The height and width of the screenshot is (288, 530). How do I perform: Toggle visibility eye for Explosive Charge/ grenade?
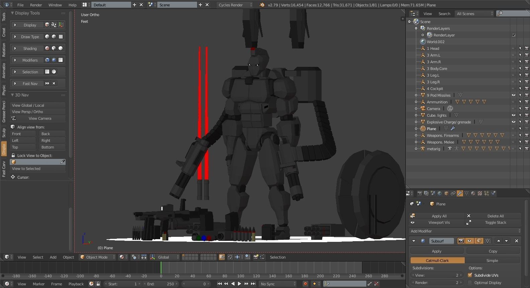[x=514, y=122]
